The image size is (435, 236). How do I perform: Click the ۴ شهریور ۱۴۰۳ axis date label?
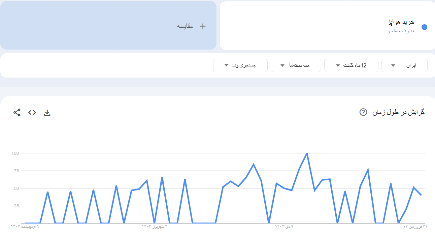pyautogui.click(x=155, y=227)
